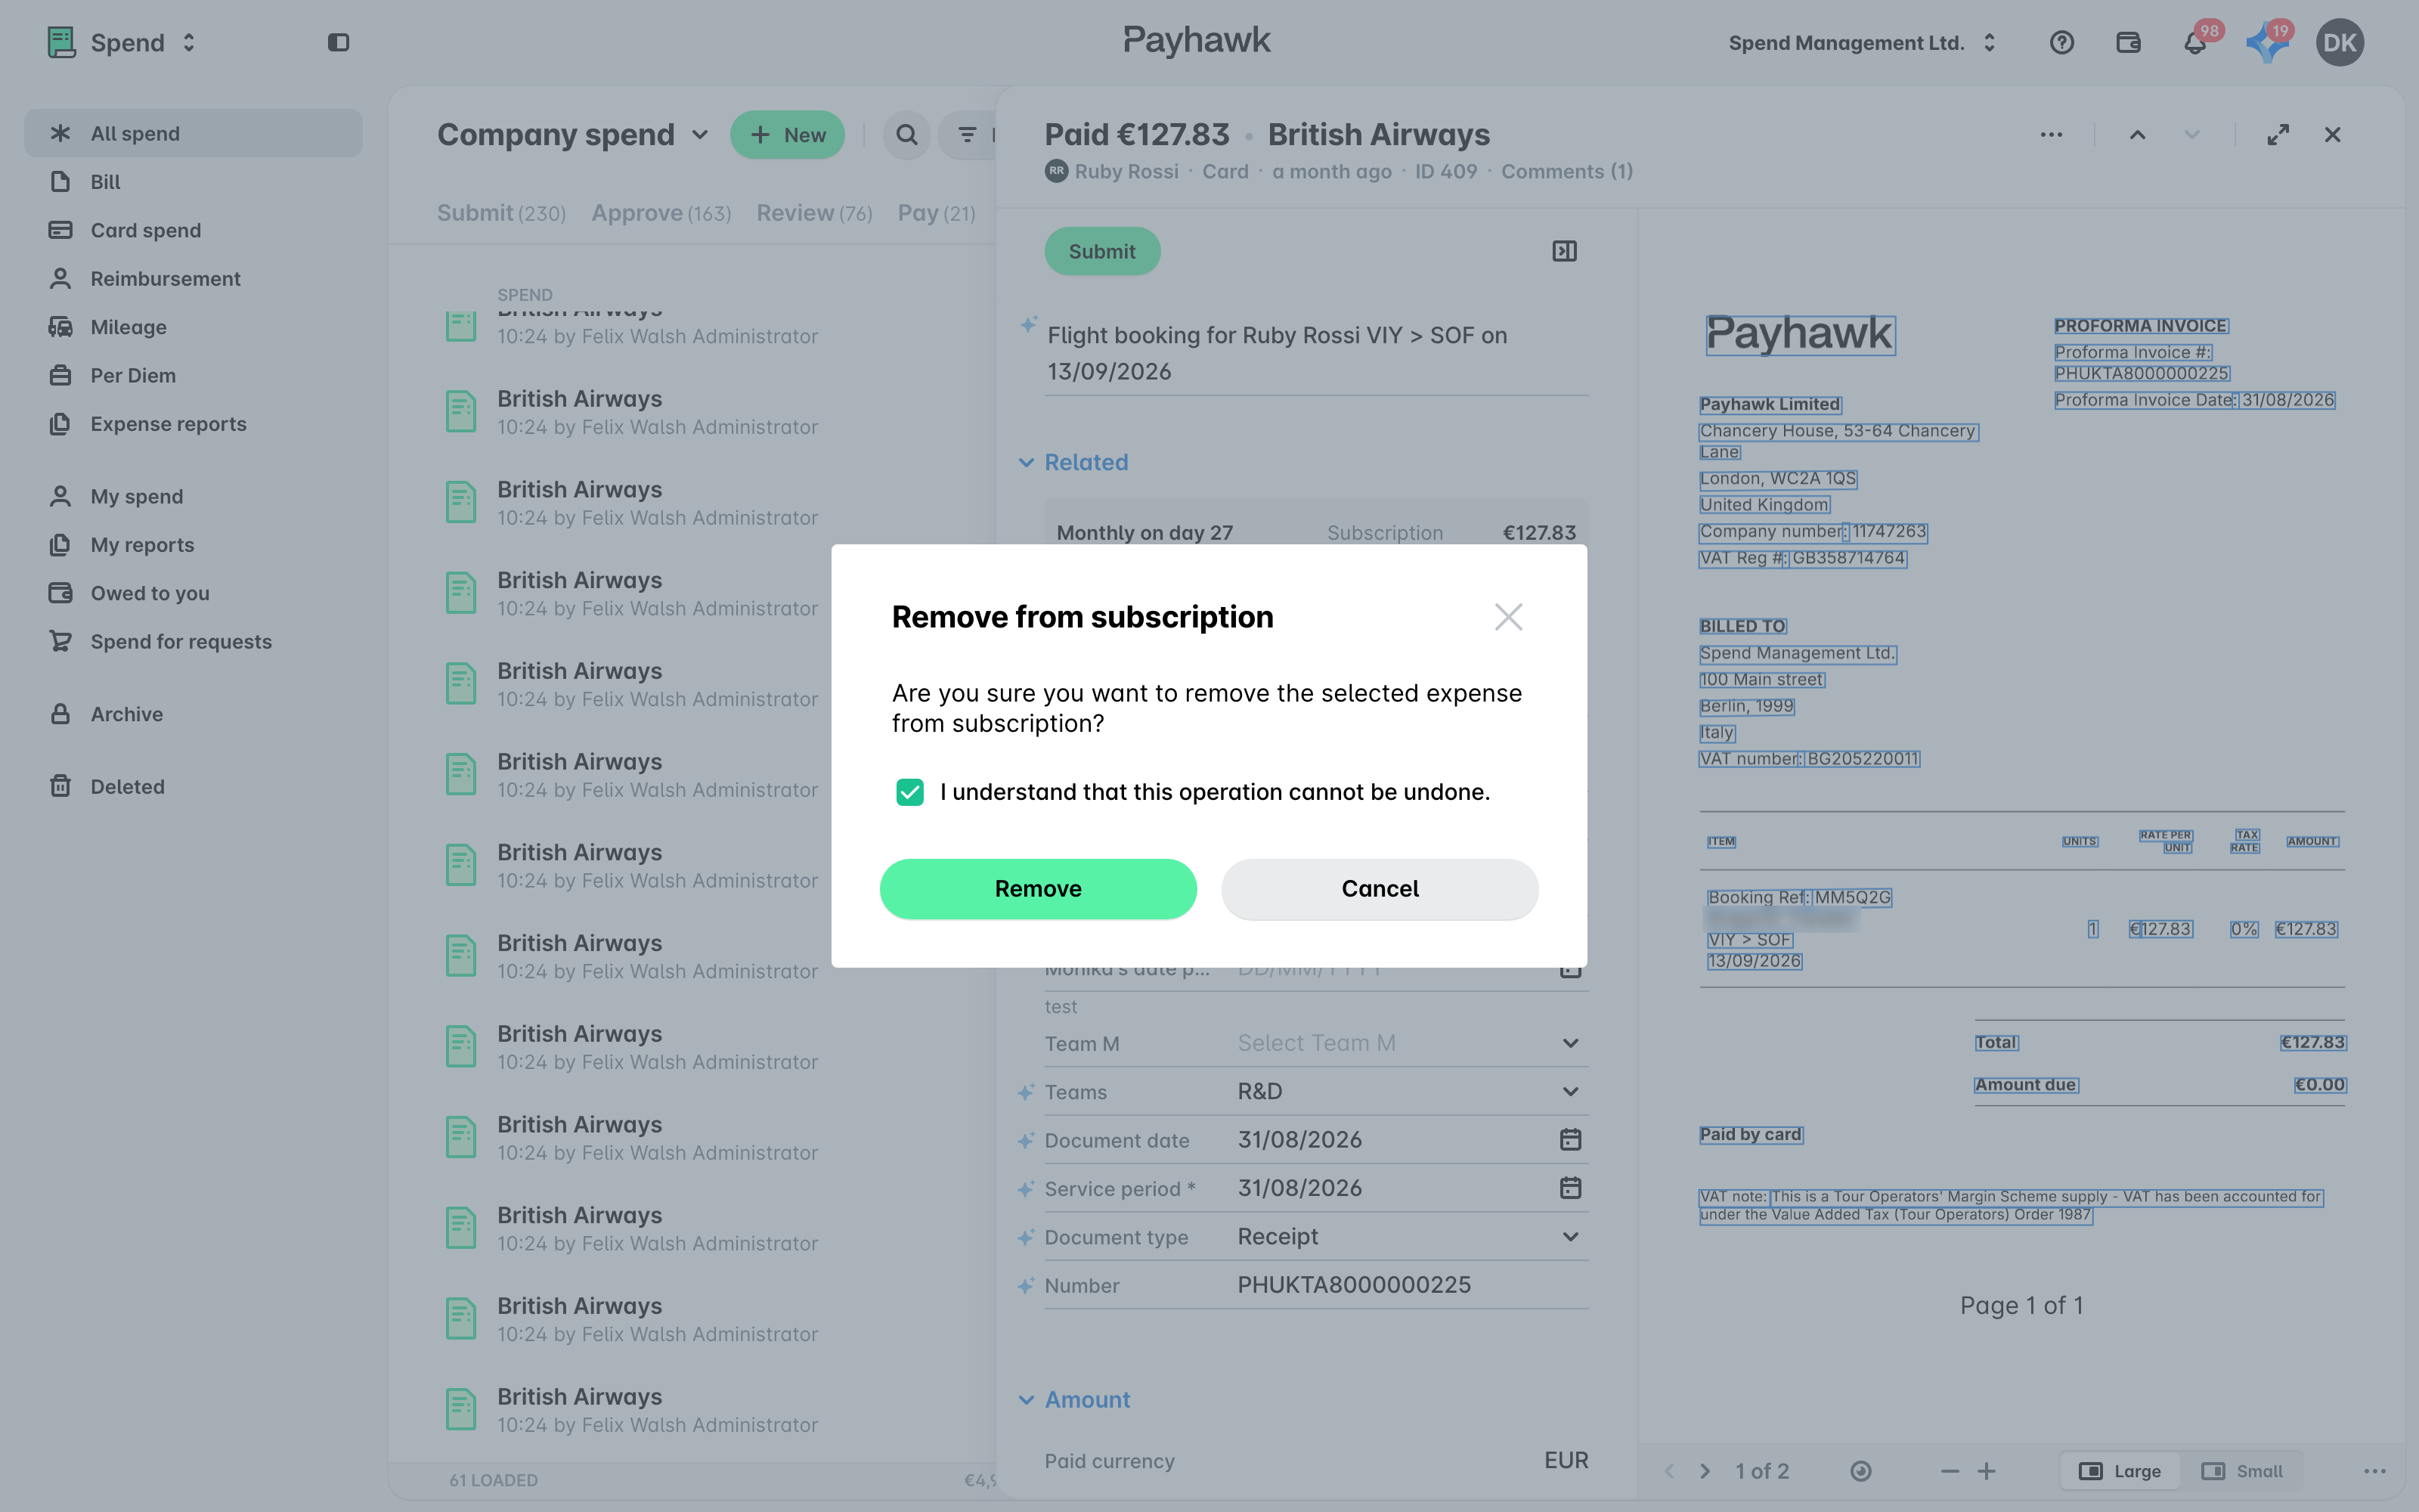2419x1512 pixels.
Task: Switch to the Review (76) tab
Action: click(x=813, y=213)
